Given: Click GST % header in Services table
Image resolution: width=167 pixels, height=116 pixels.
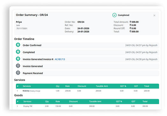Looking at the screenshot, I should [x=123, y=86].
